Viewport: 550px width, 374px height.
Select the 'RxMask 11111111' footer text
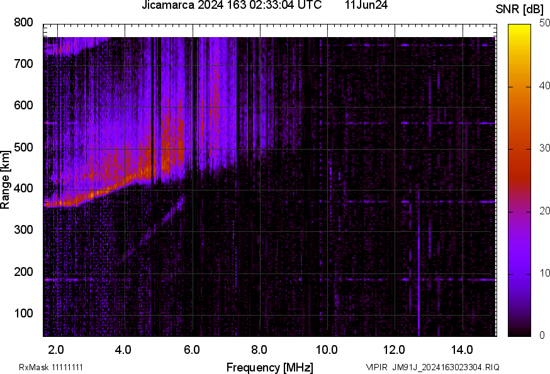click(51, 367)
